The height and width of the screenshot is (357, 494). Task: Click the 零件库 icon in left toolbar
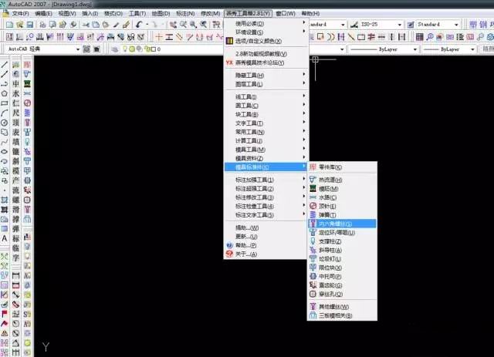coord(28,65)
